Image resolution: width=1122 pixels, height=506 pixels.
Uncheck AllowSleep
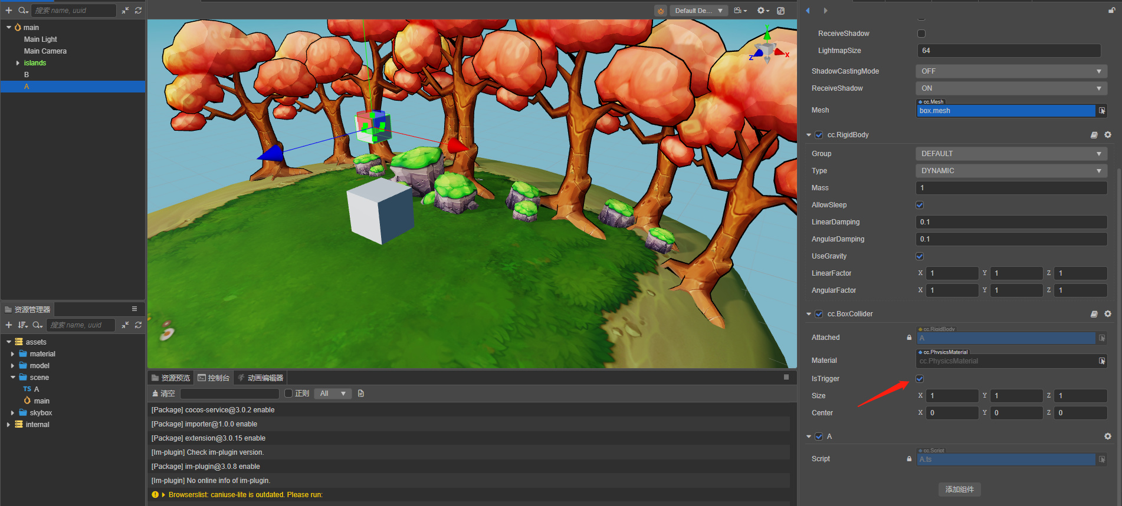(920, 205)
